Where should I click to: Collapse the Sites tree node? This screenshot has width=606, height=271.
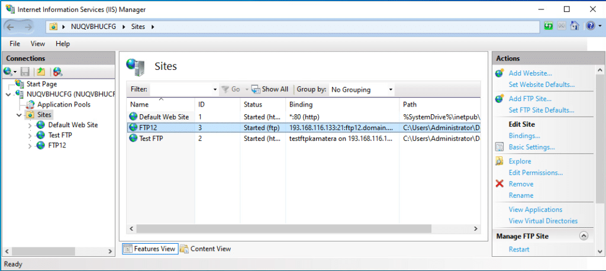pyautogui.click(x=20, y=115)
